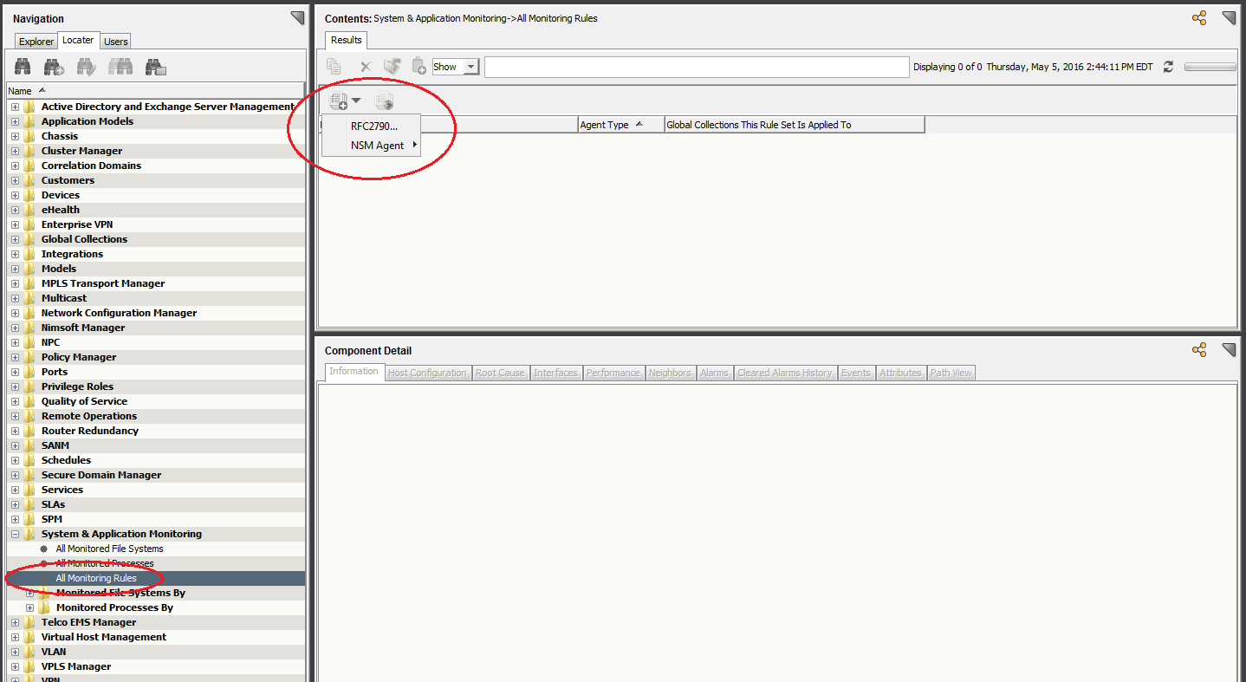The width and height of the screenshot is (1246, 682).
Task: Select the Network Configuration Manager tree item
Action: coord(119,313)
